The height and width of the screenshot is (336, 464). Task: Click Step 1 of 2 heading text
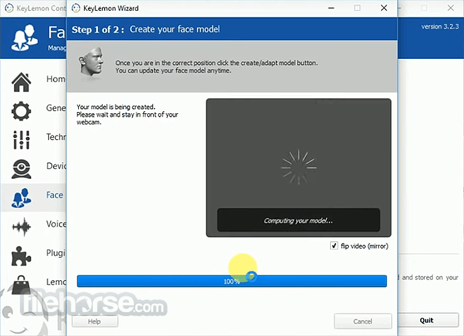point(98,30)
